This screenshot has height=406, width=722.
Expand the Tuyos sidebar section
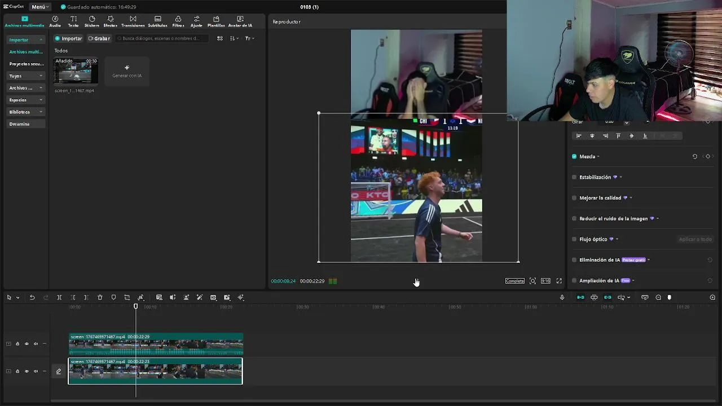(x=41, y=76)
